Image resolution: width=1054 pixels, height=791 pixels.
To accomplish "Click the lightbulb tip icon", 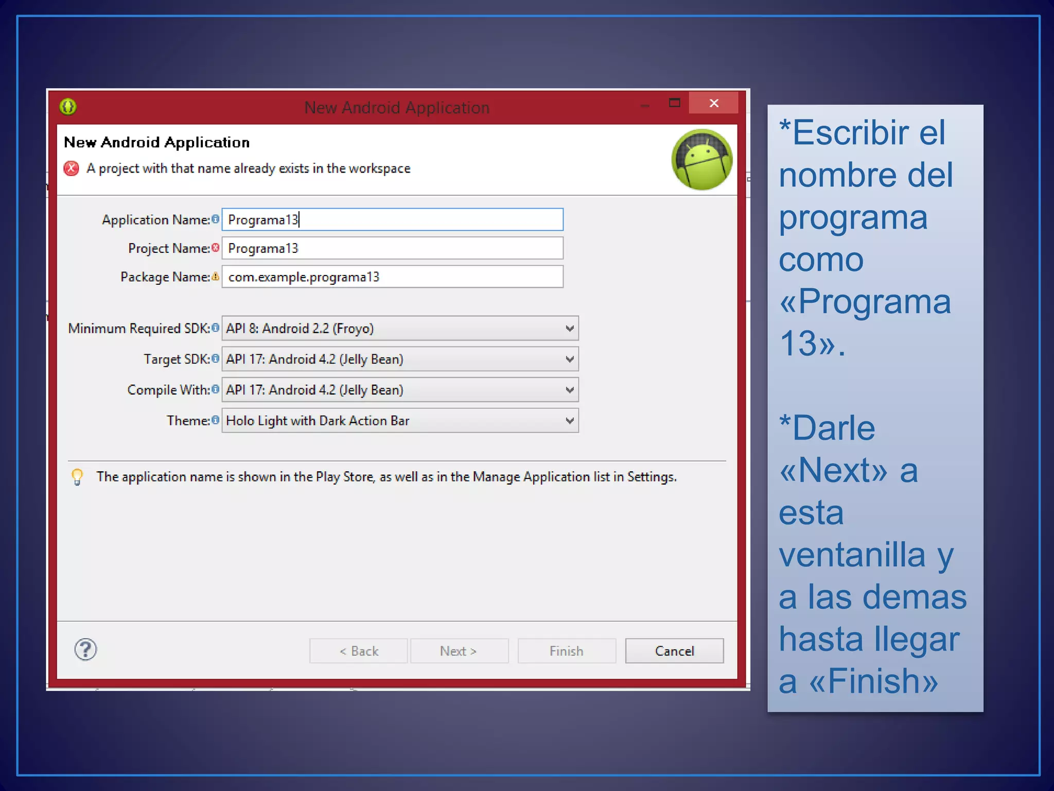I will [77, 477].
